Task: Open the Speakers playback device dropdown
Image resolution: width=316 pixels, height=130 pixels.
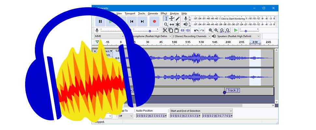Action: (x=238, y=36)
